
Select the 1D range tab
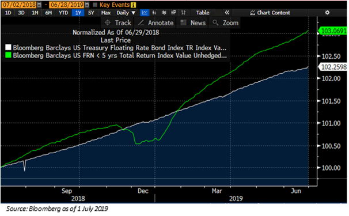[8, 13]
